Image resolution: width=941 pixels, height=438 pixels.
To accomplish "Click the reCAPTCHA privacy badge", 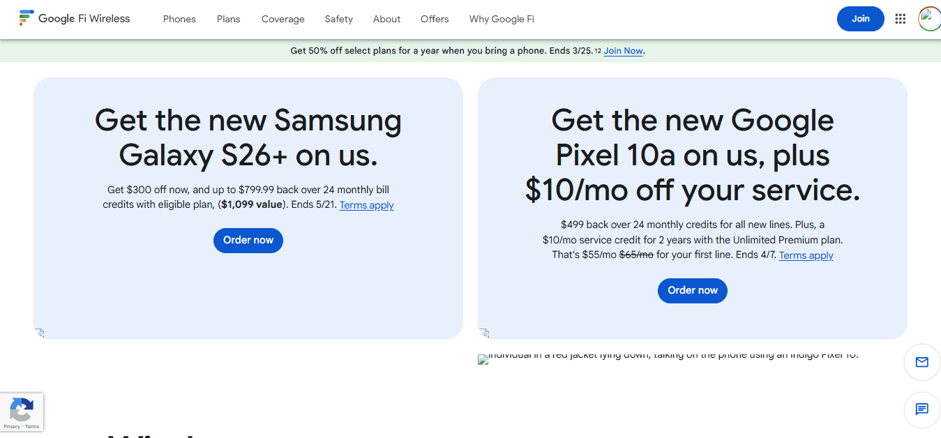I will (22, 411).
